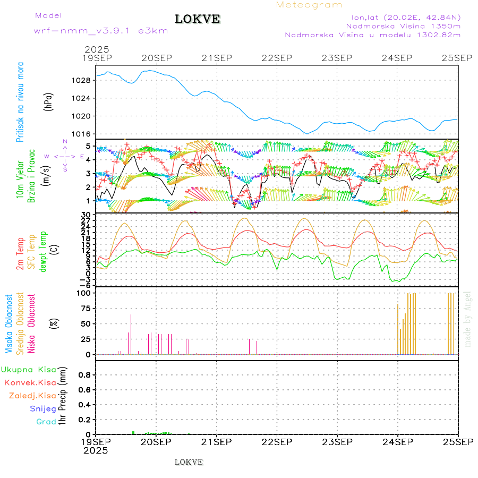Click the 10m Vjetar axis label
Viewport: 478px width, 478px height.
(20, 176)
